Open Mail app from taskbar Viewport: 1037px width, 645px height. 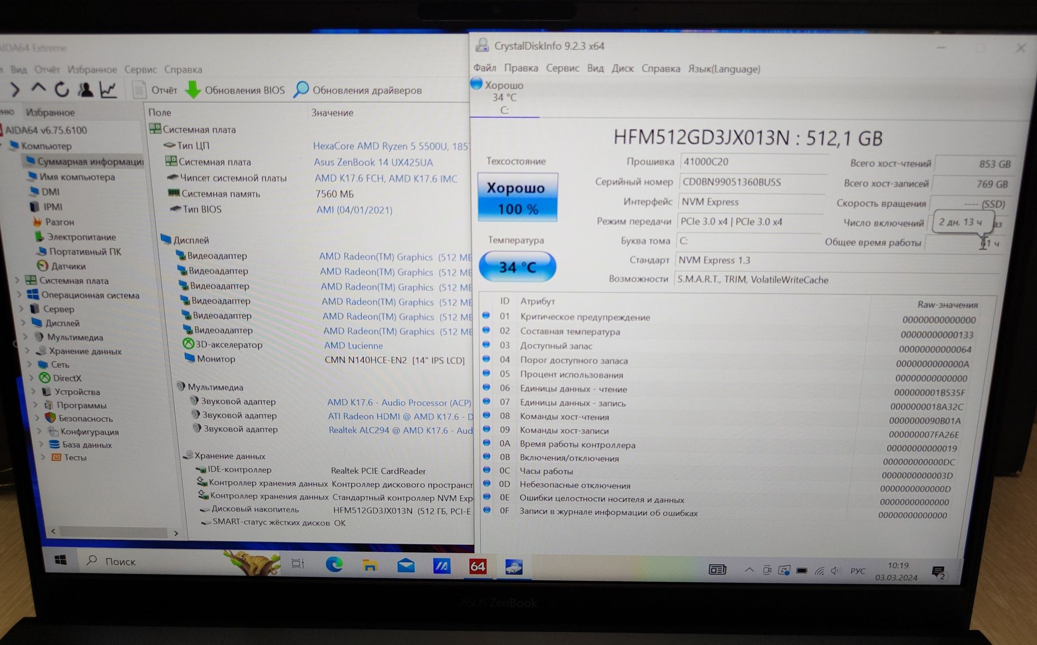[x=406, y=566]
